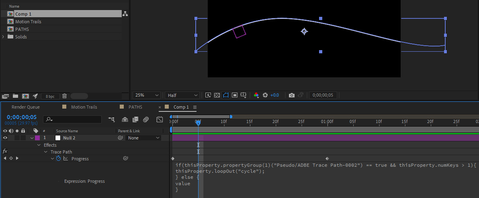
Task: Open the Graph Editor from timeline toolbar
Action: 160,119
